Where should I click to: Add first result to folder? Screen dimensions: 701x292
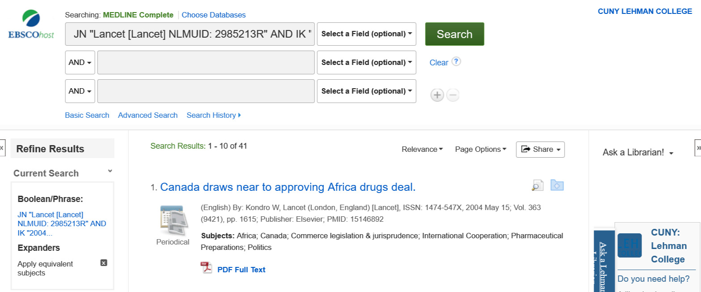click(x=557, y=185)
